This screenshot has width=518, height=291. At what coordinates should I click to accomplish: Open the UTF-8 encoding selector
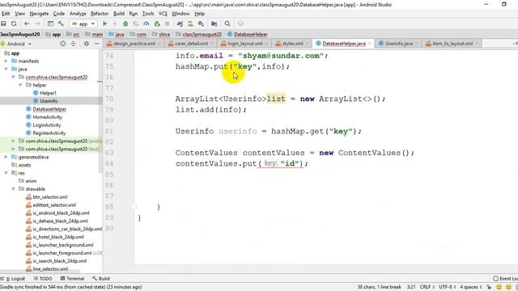448,287
